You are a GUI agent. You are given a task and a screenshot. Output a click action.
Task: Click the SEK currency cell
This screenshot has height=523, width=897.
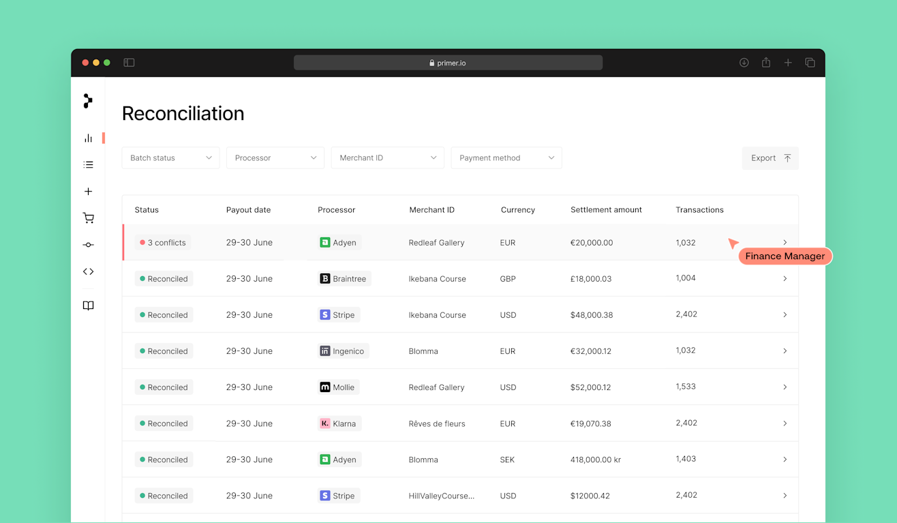point(508,460)
